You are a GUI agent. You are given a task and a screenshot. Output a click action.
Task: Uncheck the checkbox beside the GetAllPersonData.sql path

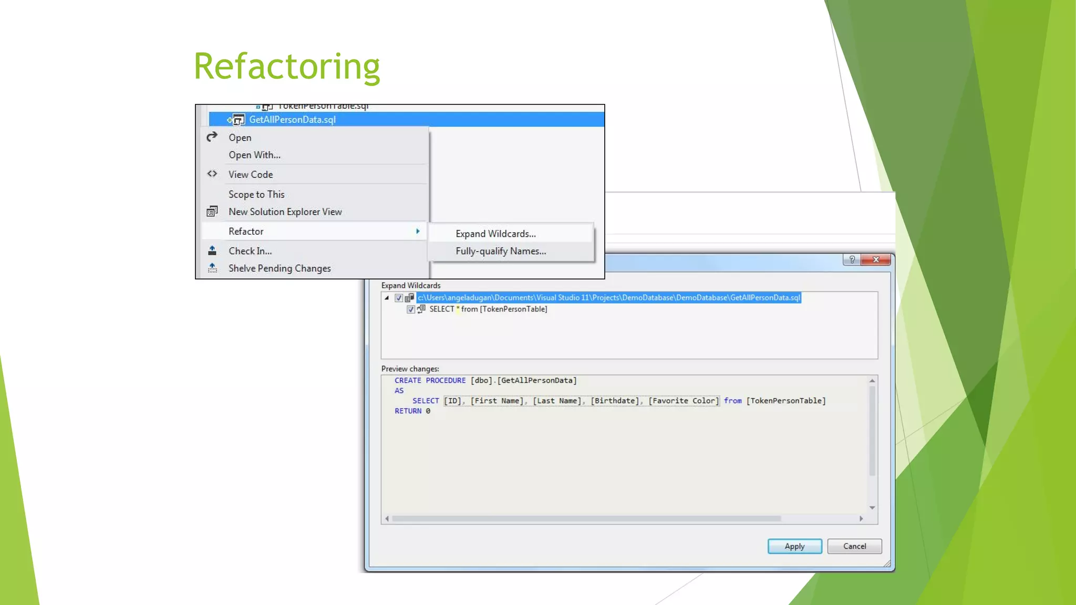pyautogui.click(x=399, y=298)
